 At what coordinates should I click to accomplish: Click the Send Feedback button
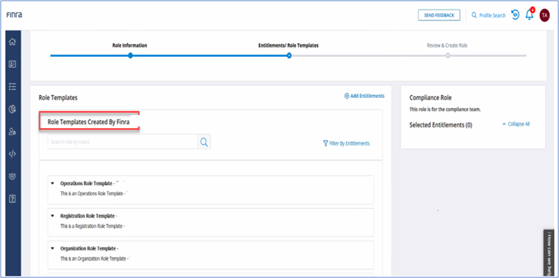438,15
